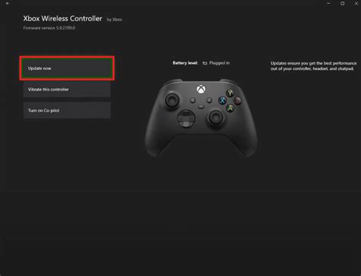
Task: Click the Xbox controller image
Action: [x=201, y=118]
